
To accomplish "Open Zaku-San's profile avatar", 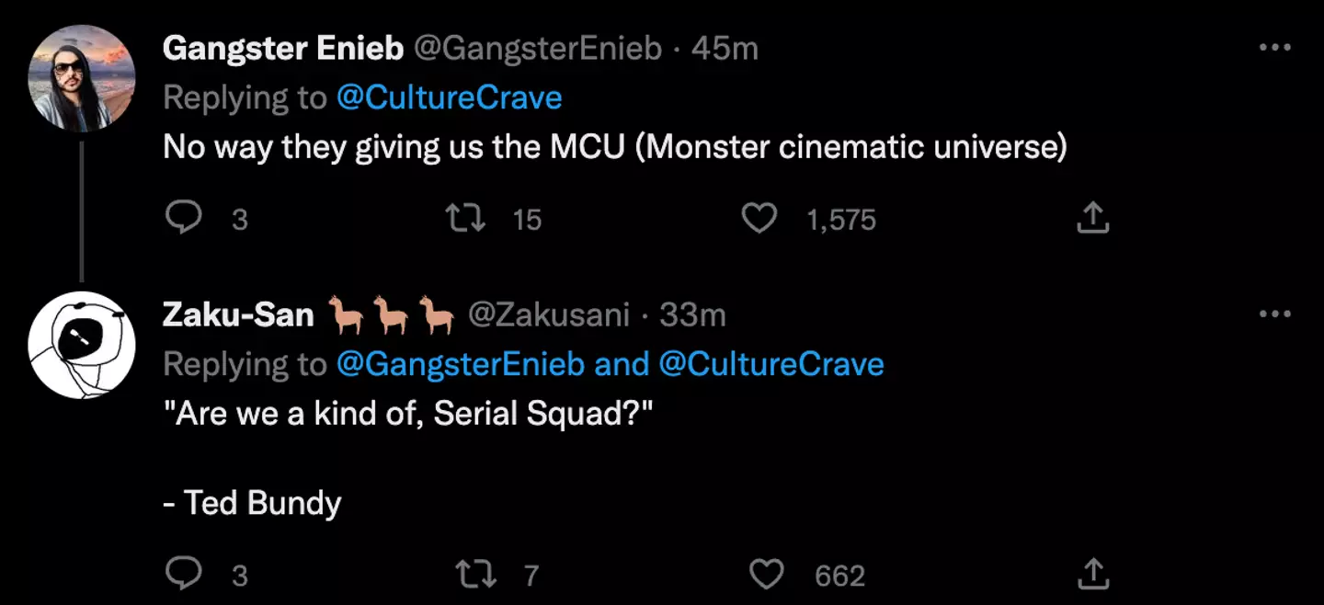I will pyautogui.click(x=82, y=346).
